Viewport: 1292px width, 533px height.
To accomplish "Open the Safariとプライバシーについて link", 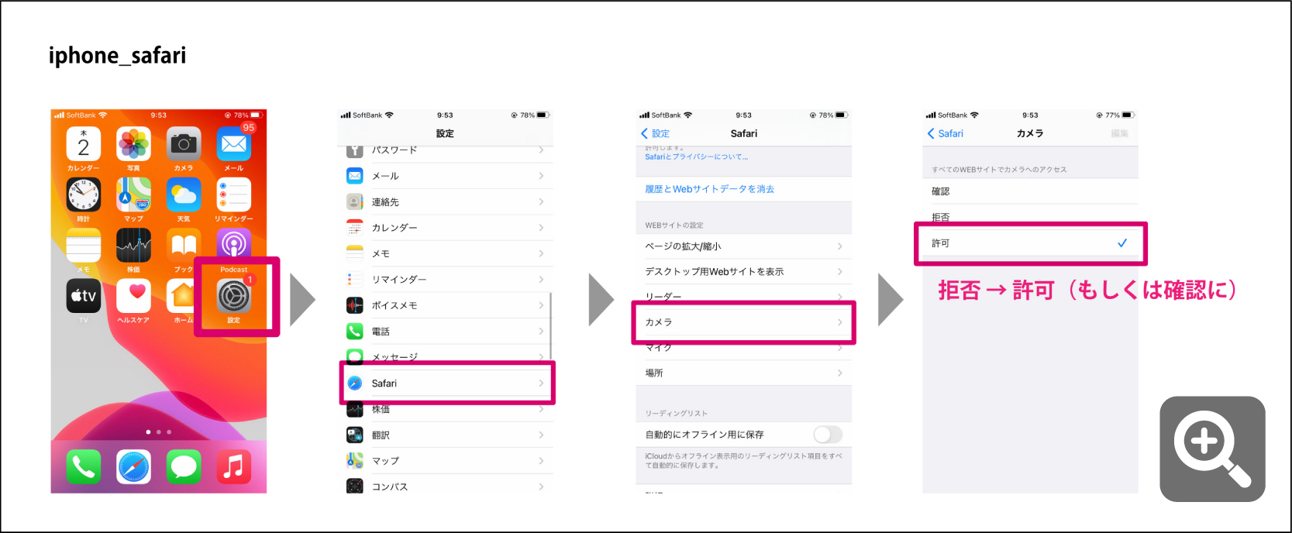I will coord(696,156).
